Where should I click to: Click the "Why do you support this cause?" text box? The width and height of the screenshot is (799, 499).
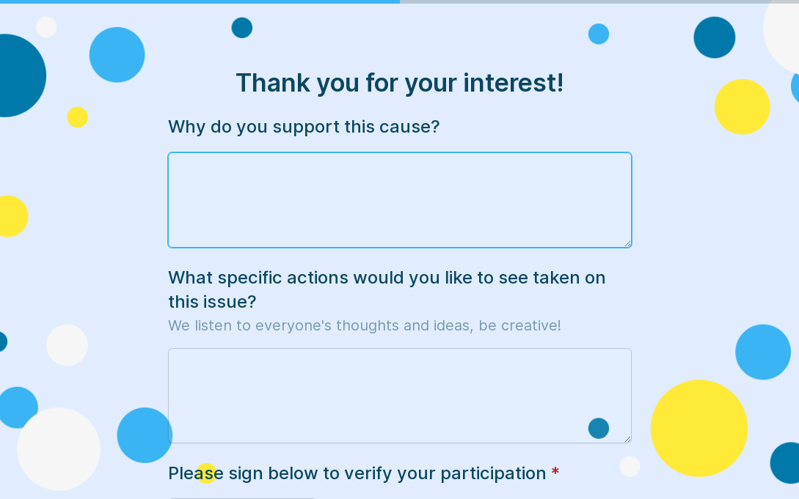pos(399,199)
